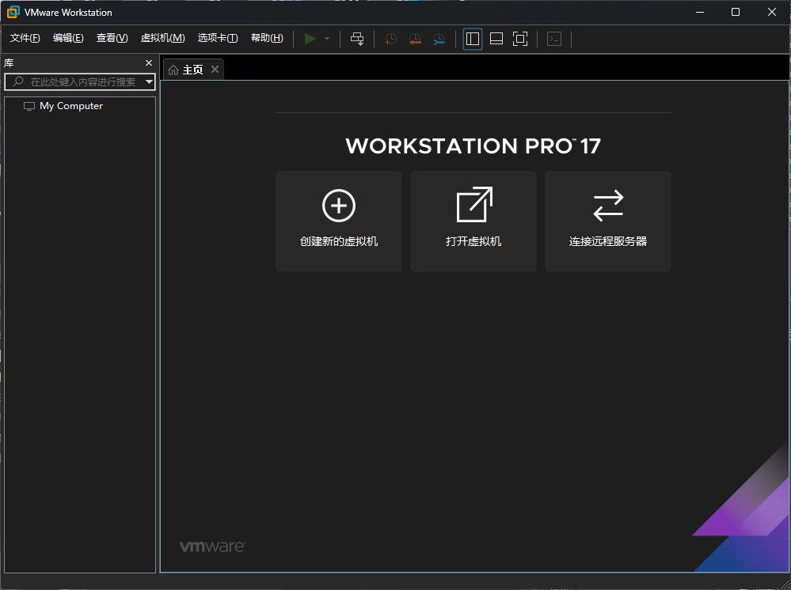Click the console view terminal icon
Screen dimensions: 791x590
[554, 39]
